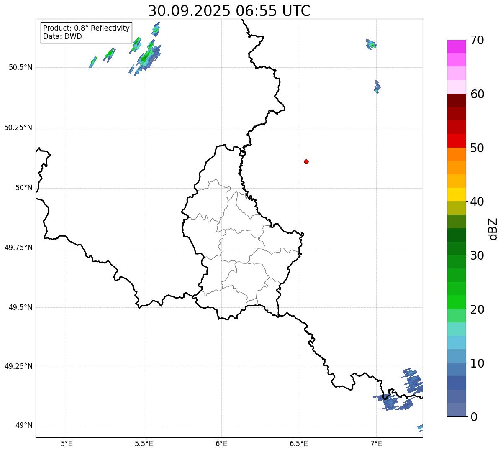The height and width of the screenshot is (452, 503).
Task: Click the 7°E longitude label
Action: tap(376, 443)
